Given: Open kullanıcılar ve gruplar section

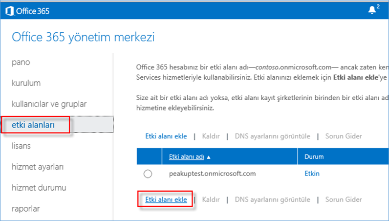Looking at the screenshot, I should pos(49,104).
